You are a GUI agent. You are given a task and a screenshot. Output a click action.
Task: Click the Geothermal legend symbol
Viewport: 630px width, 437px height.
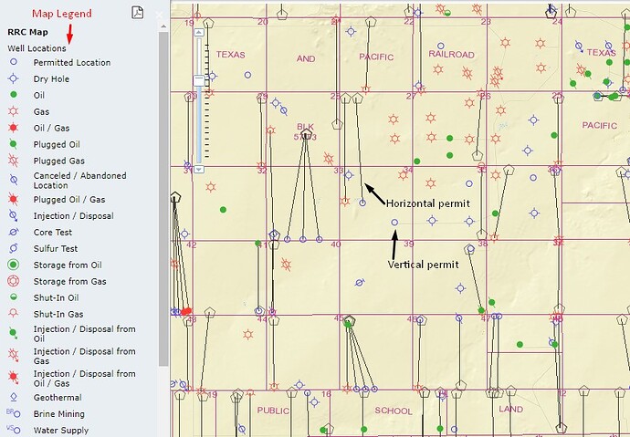tap(13, 398)
